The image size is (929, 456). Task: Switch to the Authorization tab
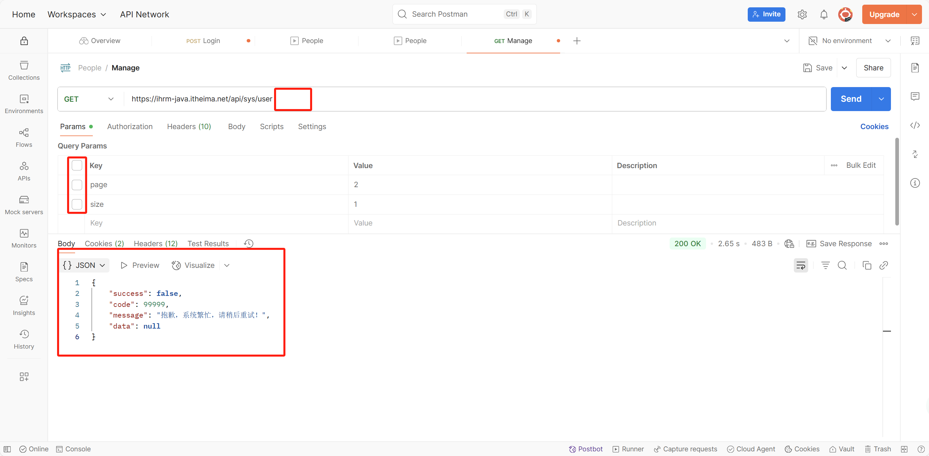(130, 126)
